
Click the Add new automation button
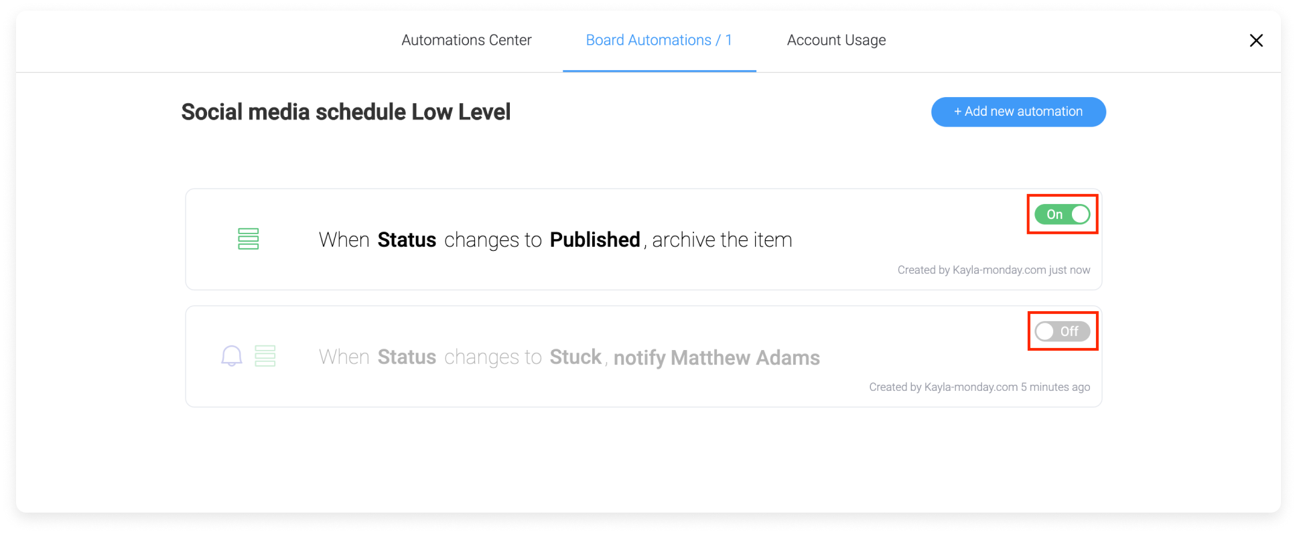(1018, 112)
